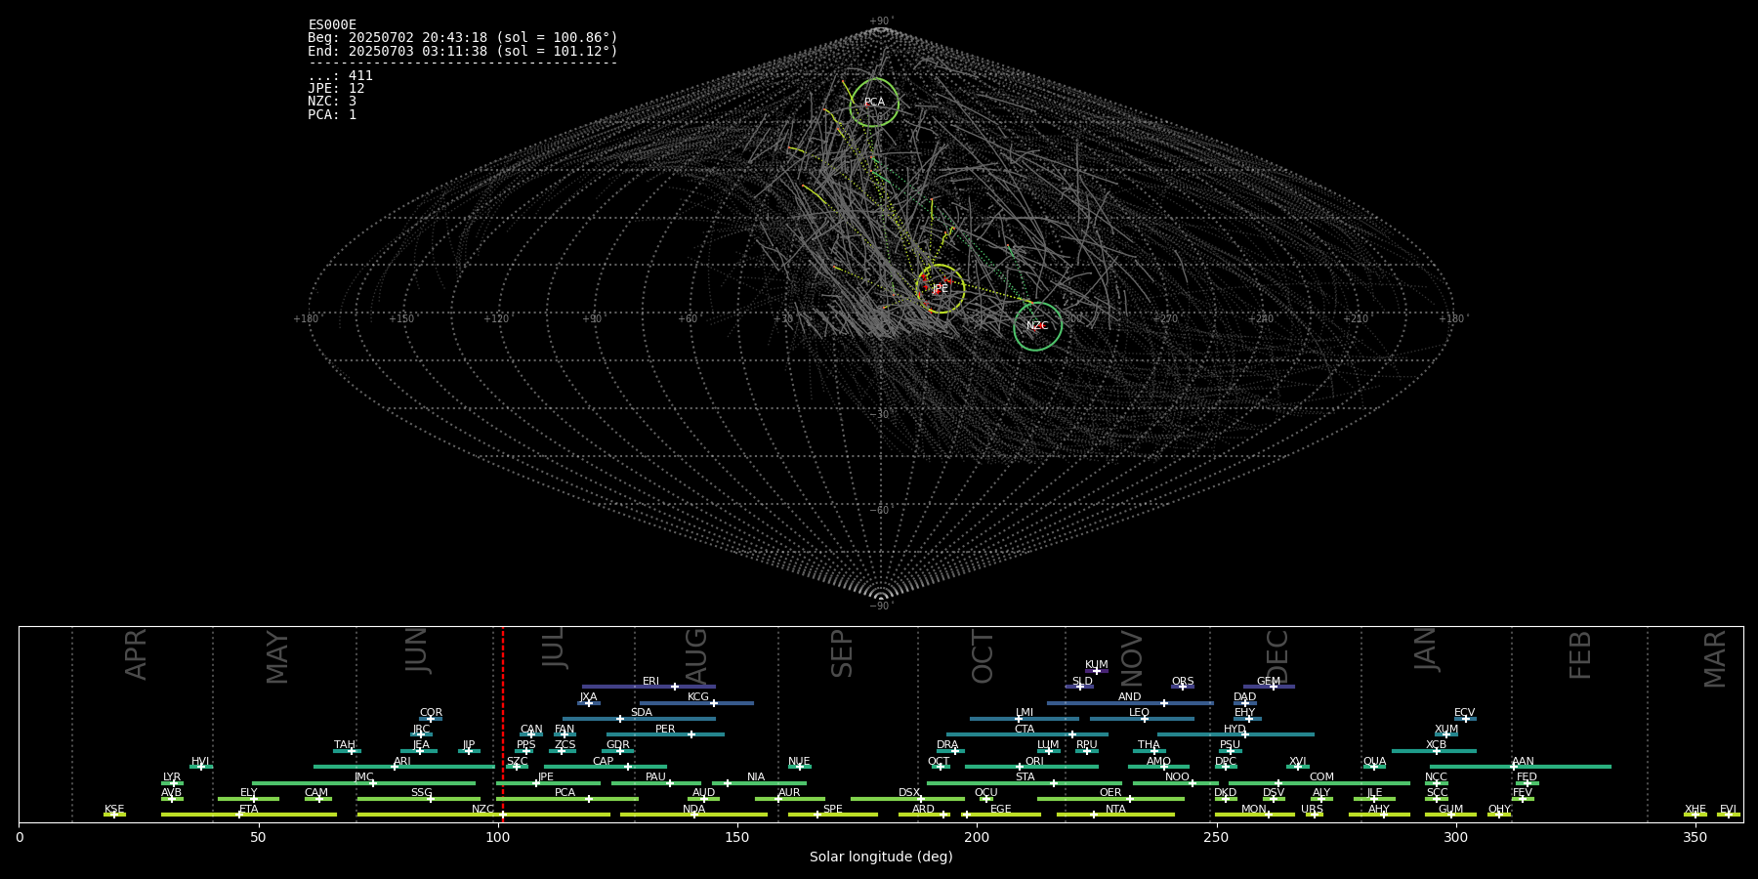Click the SLD shower label in timeline
This screenshot has height=879, width=1758.
1082,682
